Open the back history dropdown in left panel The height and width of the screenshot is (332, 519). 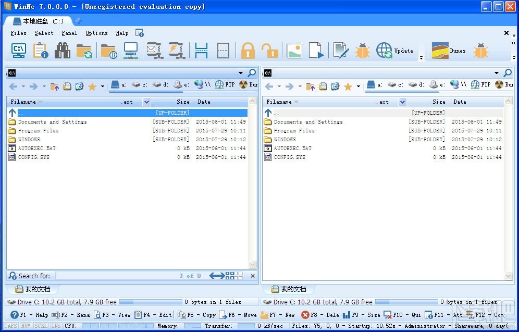(x=23, y=87)
